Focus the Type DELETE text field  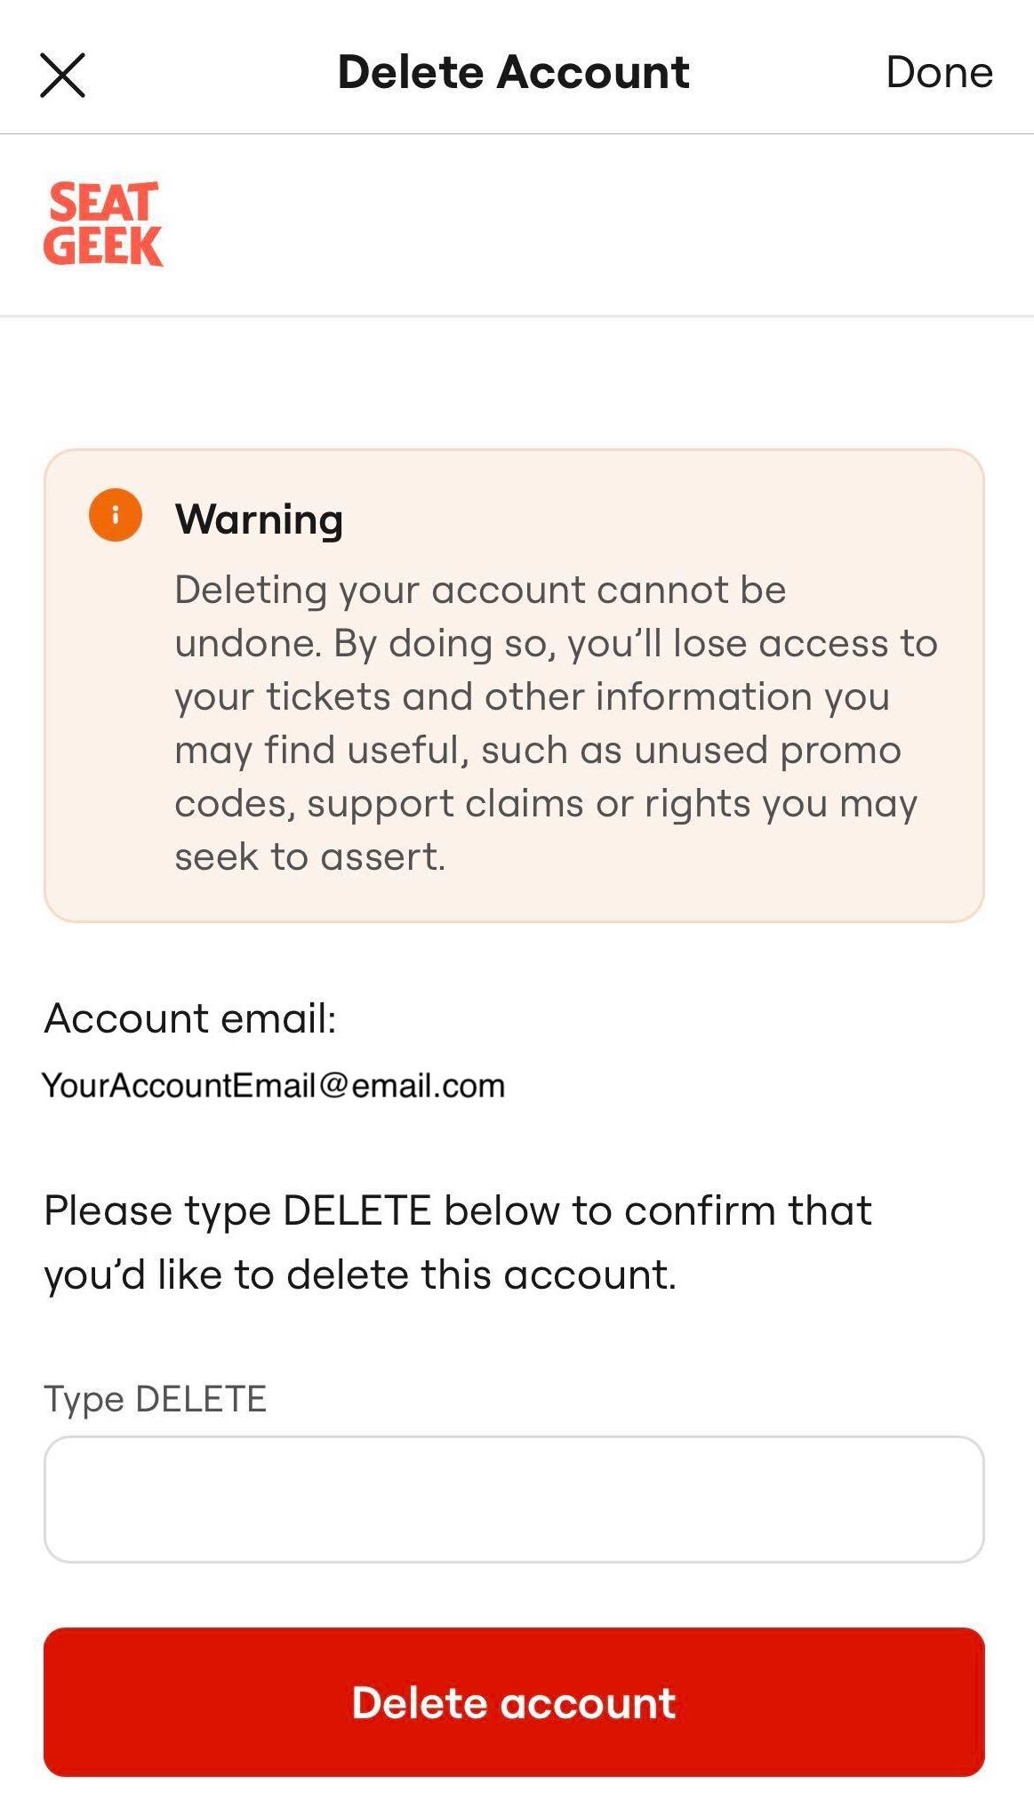tap(514, 1499)
